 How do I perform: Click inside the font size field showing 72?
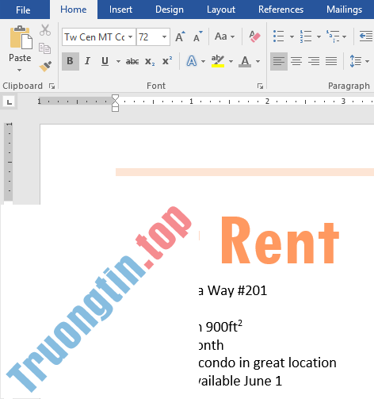point(148,36)
